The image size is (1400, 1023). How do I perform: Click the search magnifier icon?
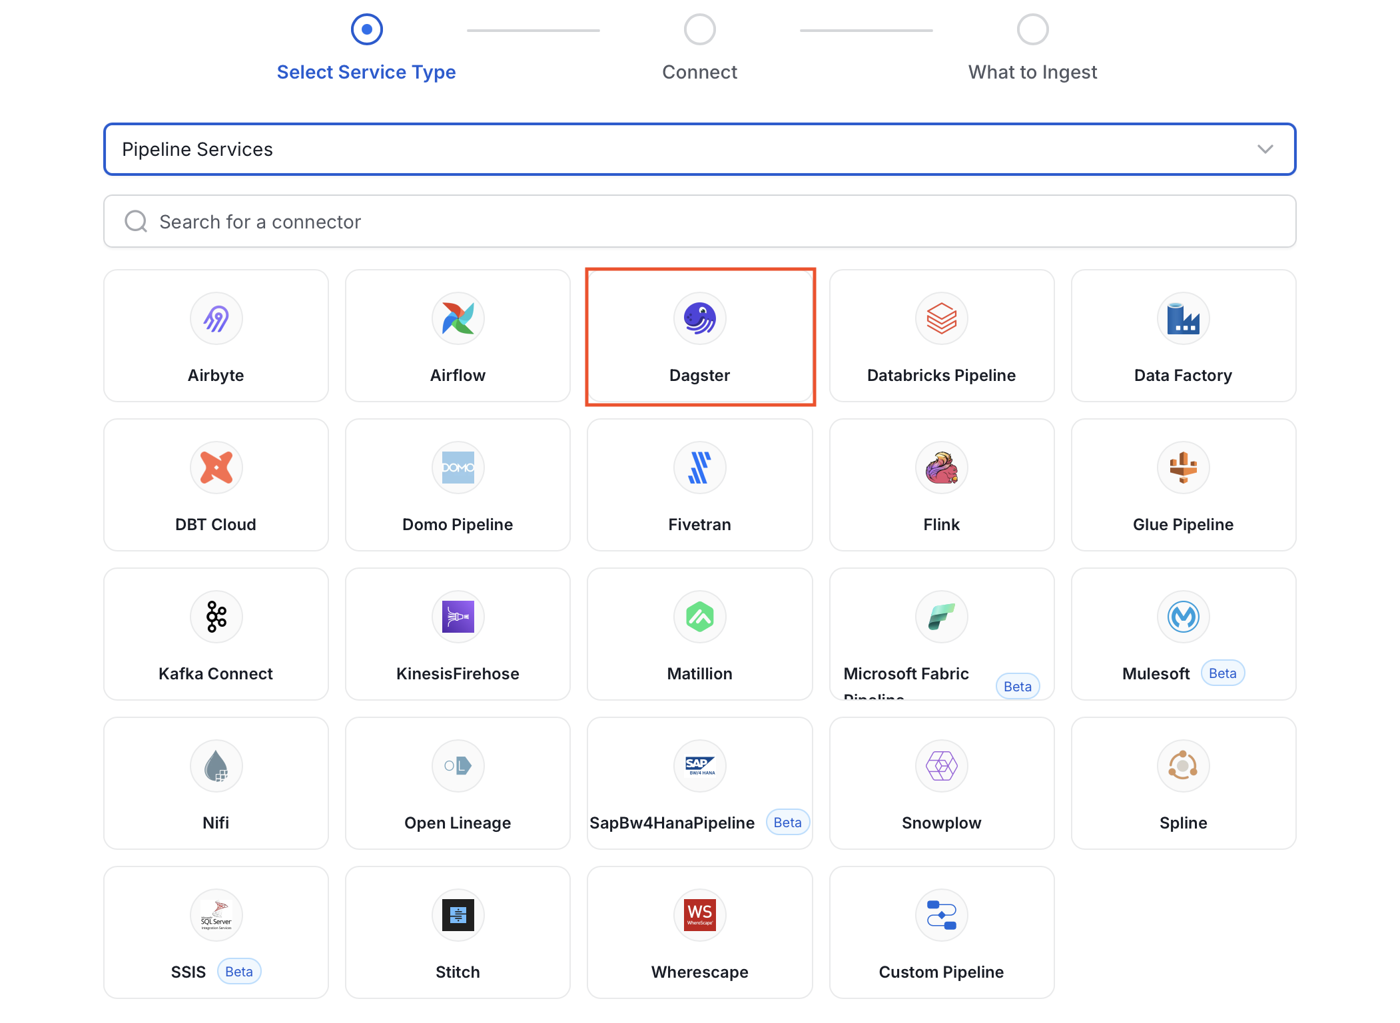pos(136,221)
